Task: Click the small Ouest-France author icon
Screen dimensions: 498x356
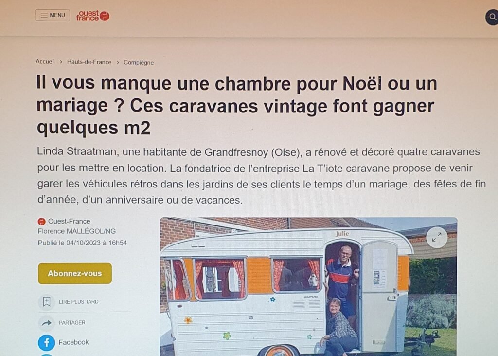Action: tap(42, 221)
